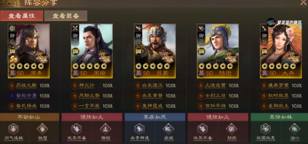Select the 招抚 icon under 陆逊
This screenshot has height=144, width=308.
point(232,129)
